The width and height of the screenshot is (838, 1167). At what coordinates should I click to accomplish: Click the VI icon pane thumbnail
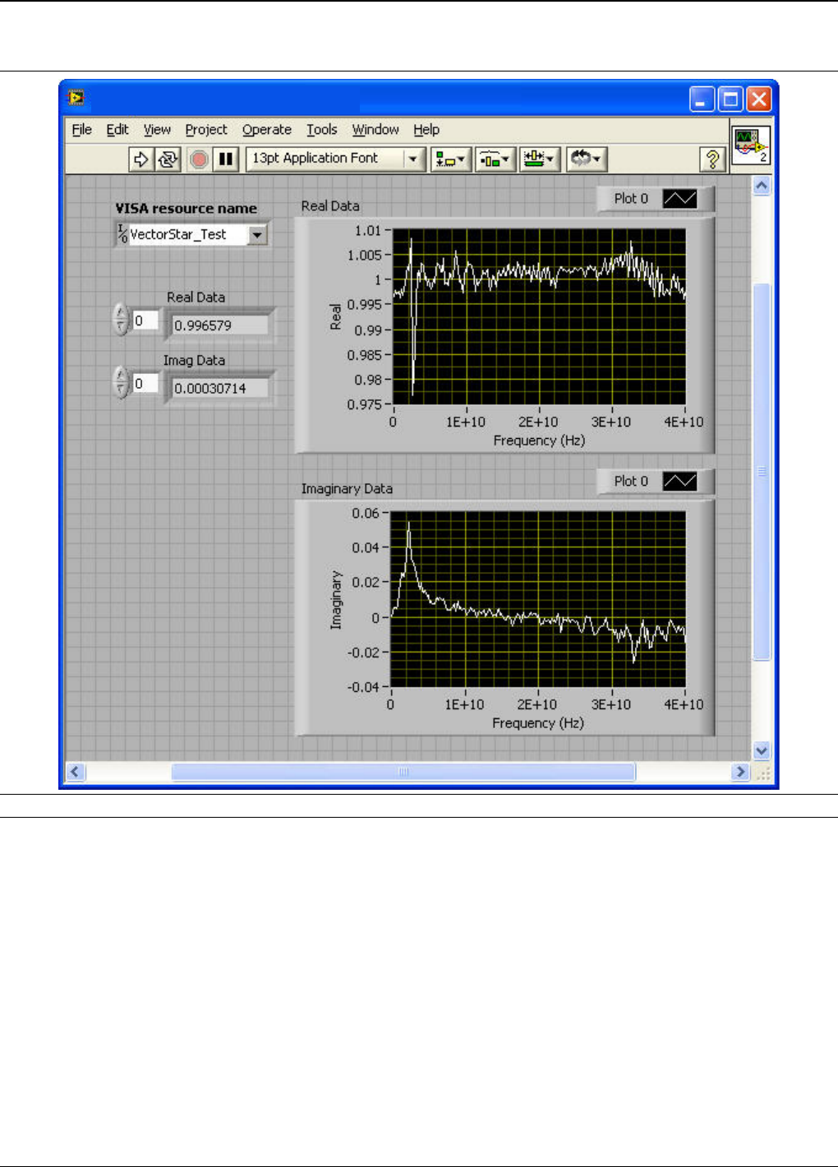point(751,145)
